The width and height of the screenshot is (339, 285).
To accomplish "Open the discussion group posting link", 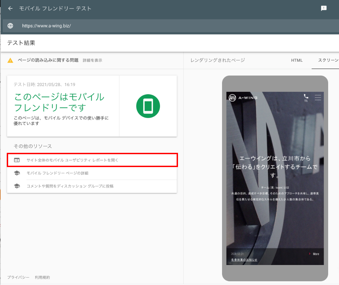I will [x=70, y=186].
